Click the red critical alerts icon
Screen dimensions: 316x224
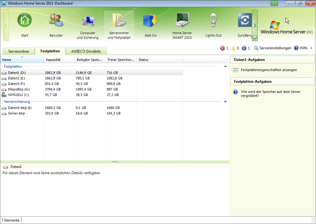(x=222, y=48)
